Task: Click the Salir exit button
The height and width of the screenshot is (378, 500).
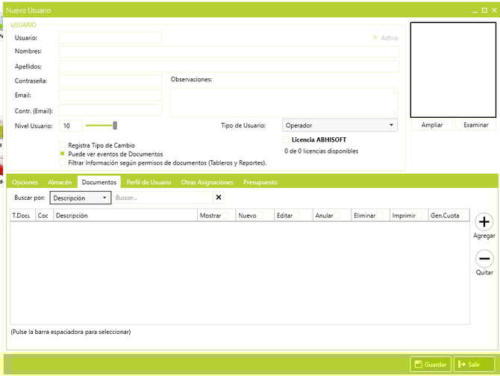Action: pos(474,364)
